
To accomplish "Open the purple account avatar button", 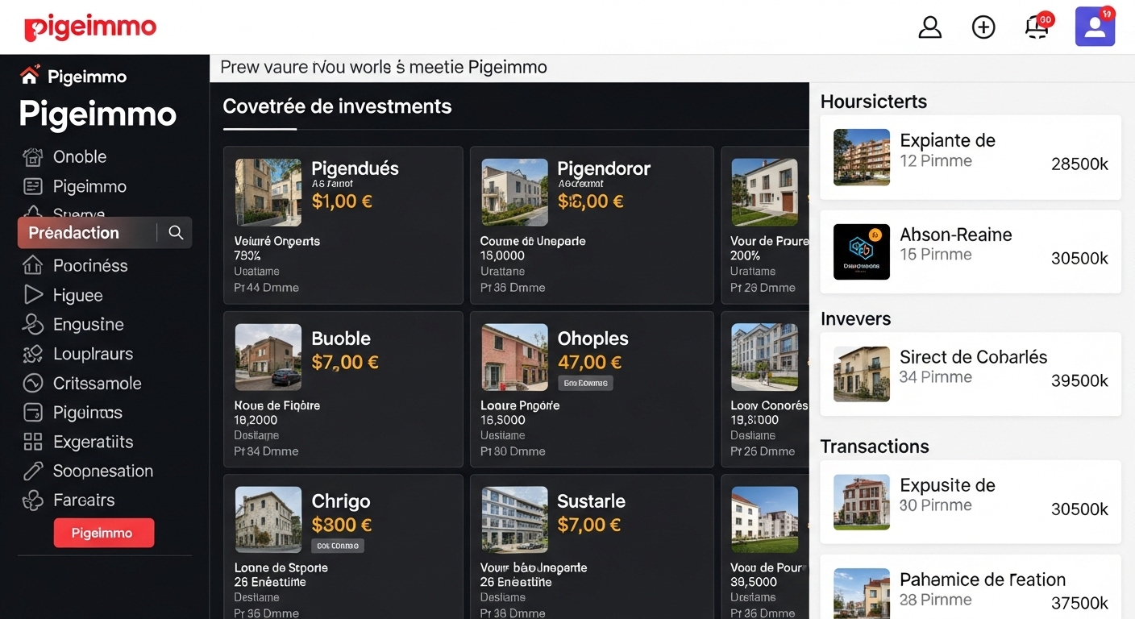I will click(x=1095, y=27).
